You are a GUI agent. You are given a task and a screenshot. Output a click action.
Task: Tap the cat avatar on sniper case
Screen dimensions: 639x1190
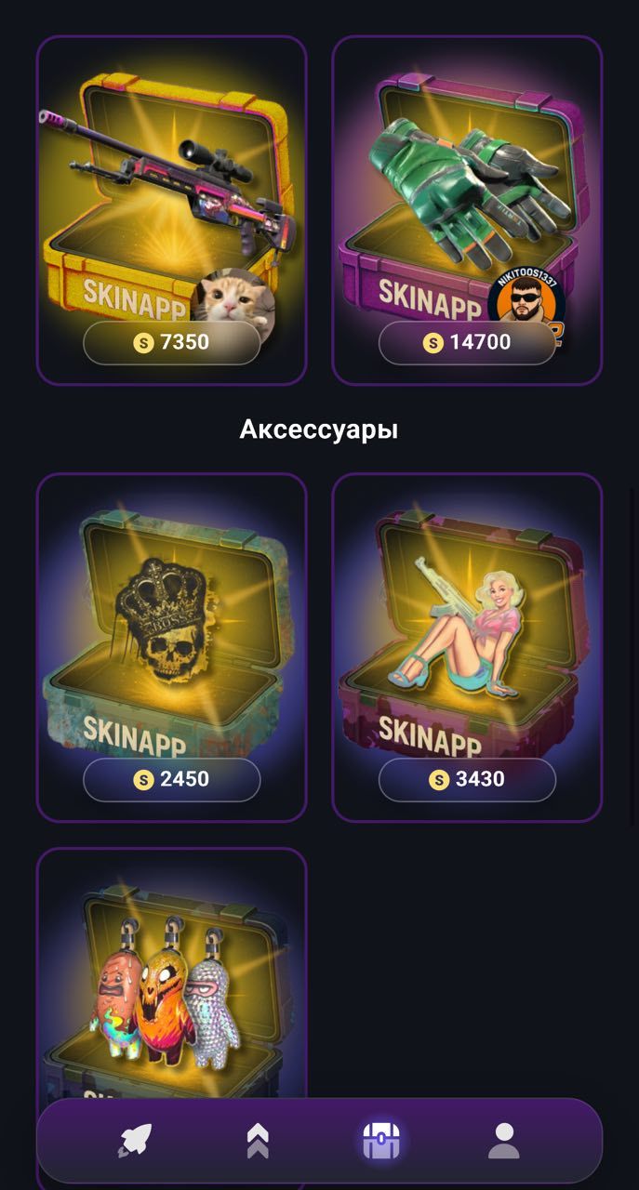click(235, 302)
